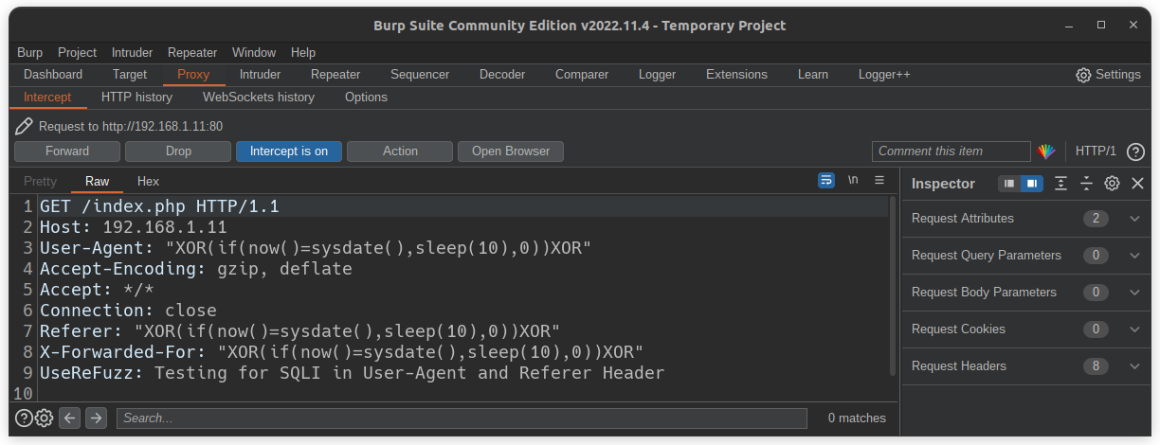1160x445 pixels.
Task: Forward the intercepted request
Action: coord(67,151)
